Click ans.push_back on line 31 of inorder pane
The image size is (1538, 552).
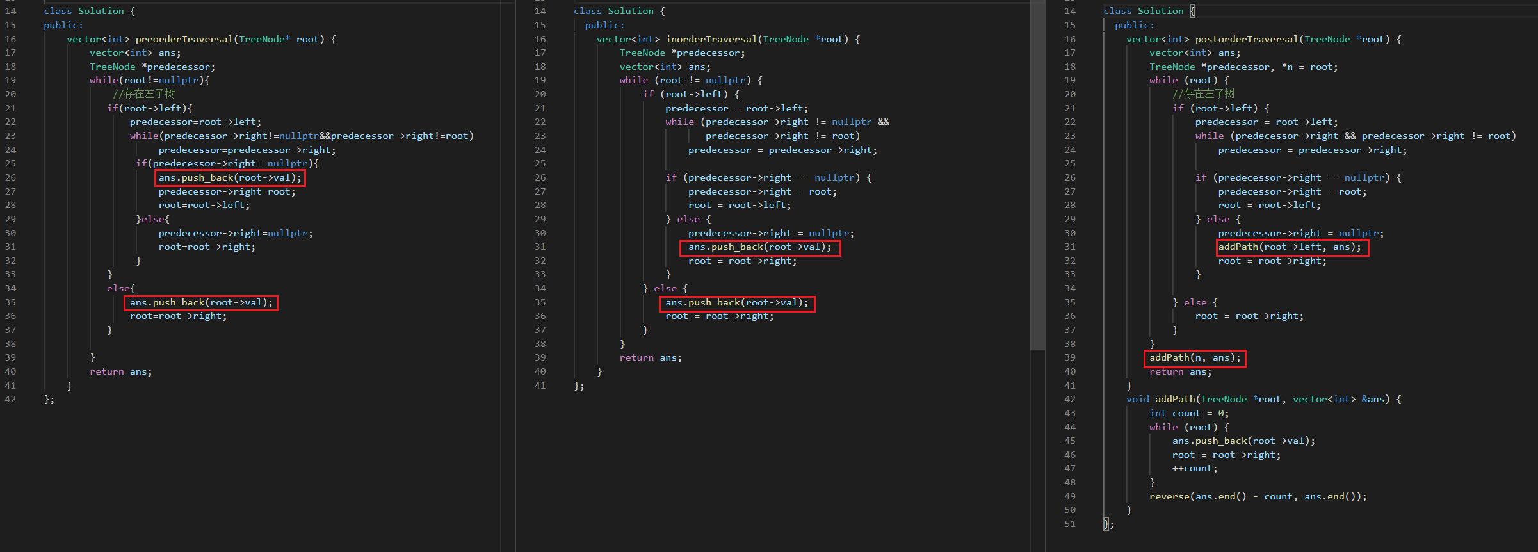760,247
